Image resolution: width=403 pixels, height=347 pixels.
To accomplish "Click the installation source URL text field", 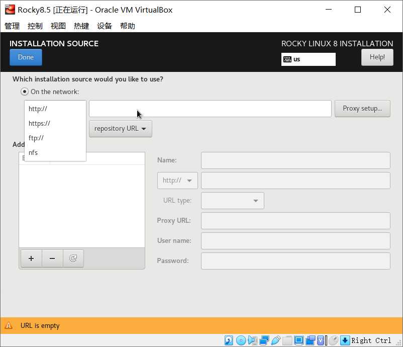I will coord(210,109).
